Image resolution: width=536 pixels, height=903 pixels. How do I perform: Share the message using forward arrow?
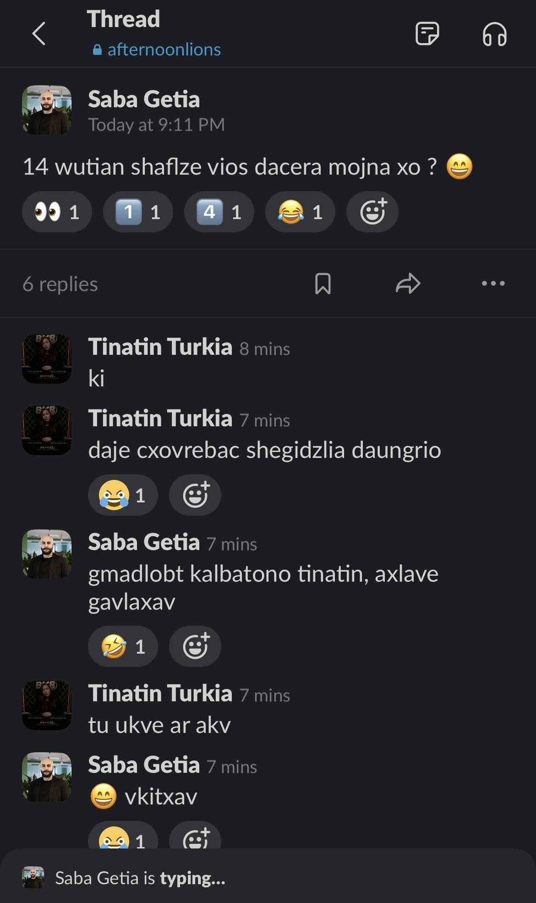[408, 283]
